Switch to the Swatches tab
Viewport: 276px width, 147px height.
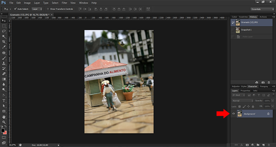point(243,17)
